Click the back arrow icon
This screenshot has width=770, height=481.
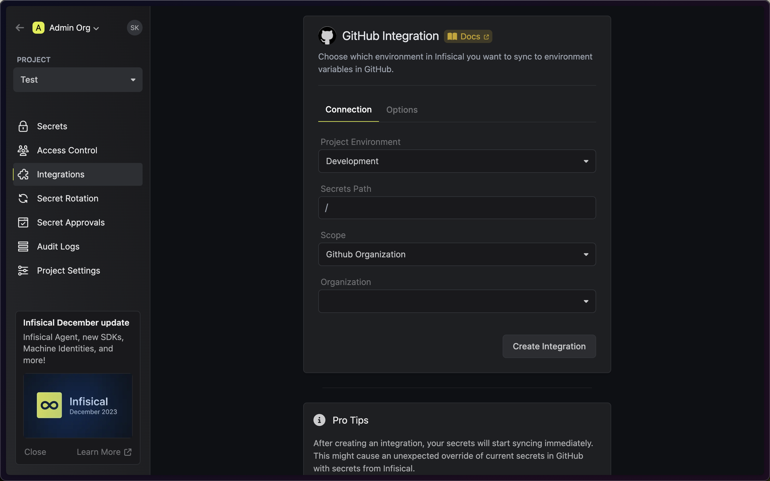click(20, 28)
